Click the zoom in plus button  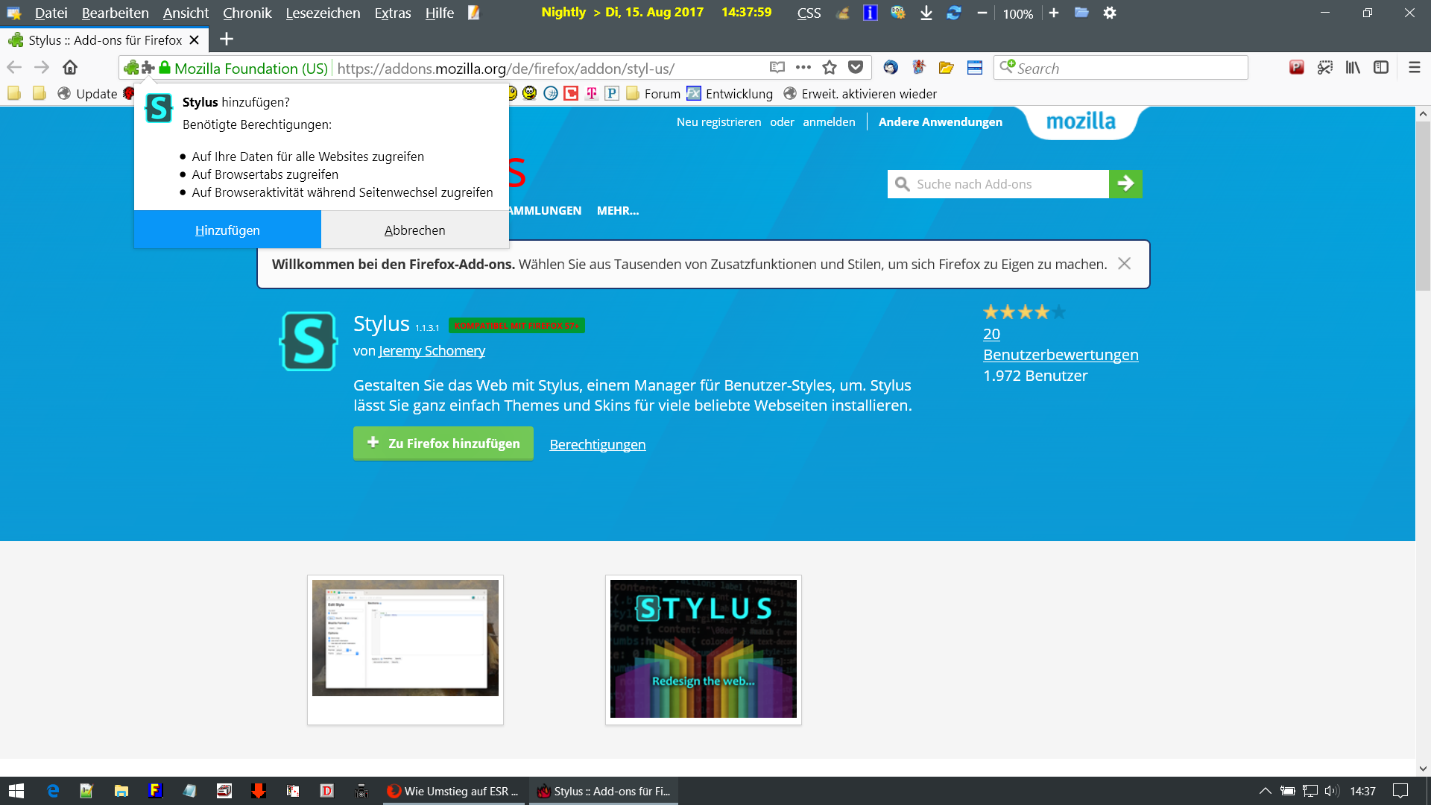point(1054,13)
